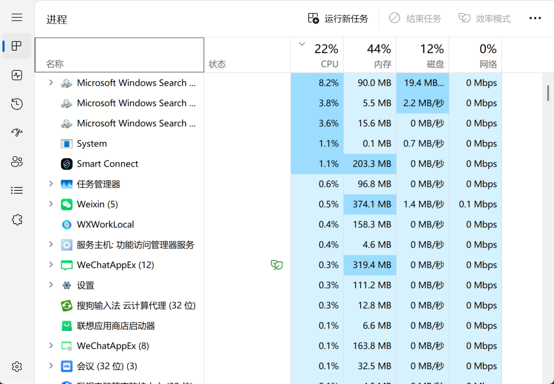Sort by 状态 column header
554x384 pixels.
(247, 55)
